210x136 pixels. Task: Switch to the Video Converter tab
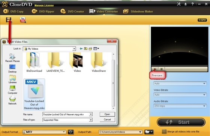pyautogui.click(x=103, y=12)
